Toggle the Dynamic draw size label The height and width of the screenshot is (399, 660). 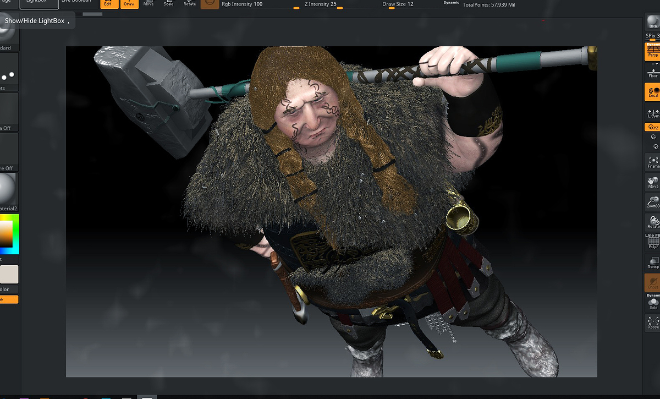(x=451, y=2)
